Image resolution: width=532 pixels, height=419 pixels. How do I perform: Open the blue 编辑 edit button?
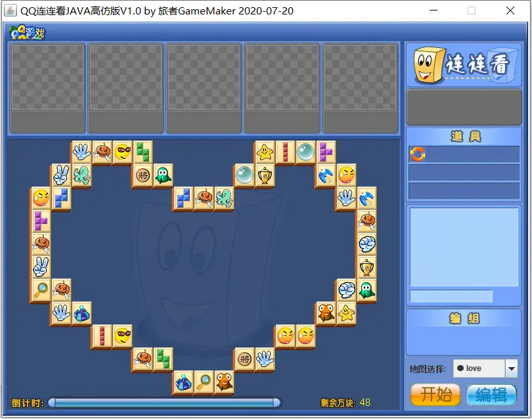(x=491, y=395)
